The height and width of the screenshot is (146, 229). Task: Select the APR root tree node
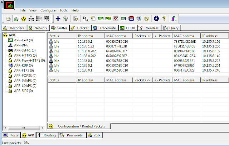(x=12, y=35)
